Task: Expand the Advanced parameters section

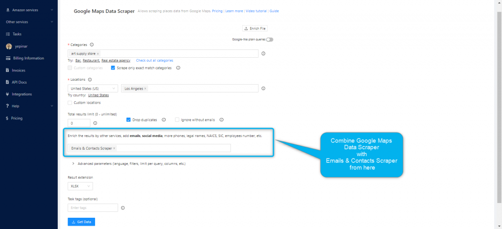Action: (74, 163)
